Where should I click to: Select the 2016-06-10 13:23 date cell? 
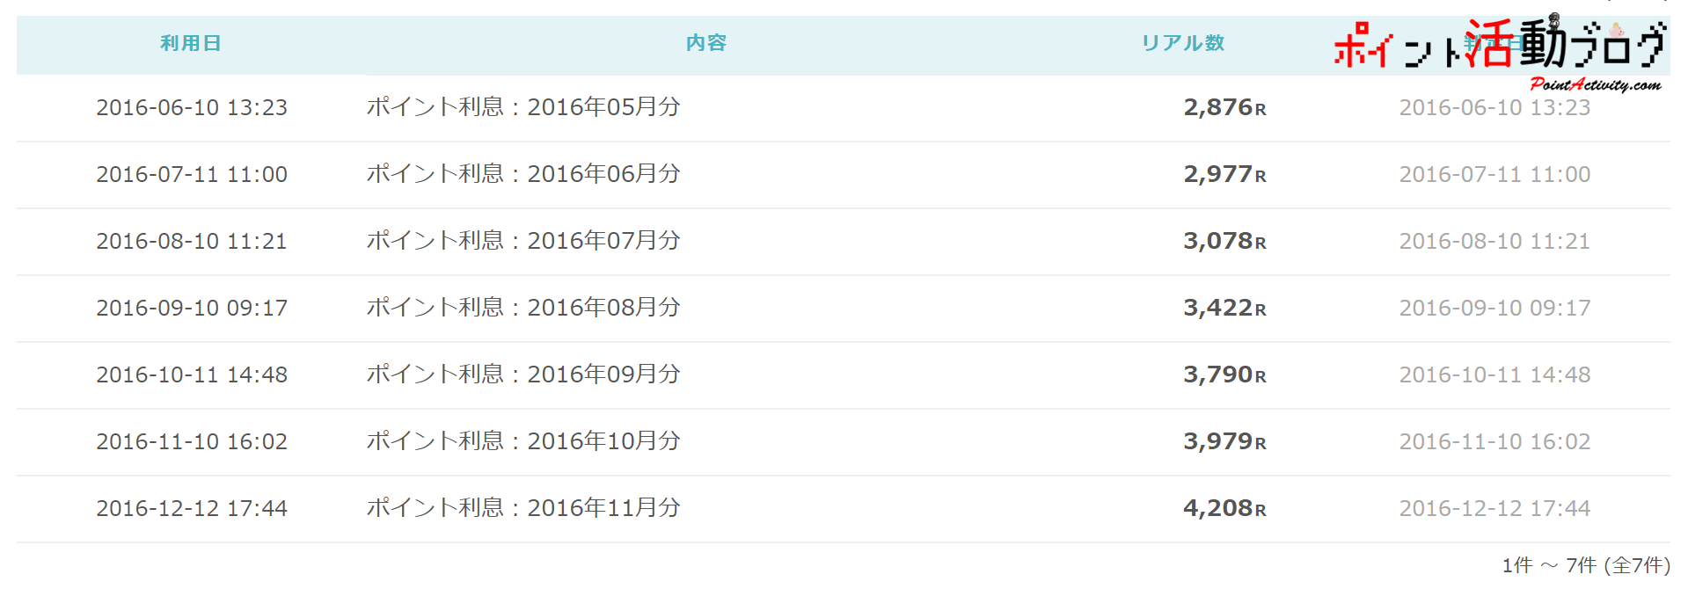click(x=192, y=107)
